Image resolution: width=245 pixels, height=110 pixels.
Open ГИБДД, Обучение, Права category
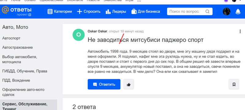tap(25, 71)
